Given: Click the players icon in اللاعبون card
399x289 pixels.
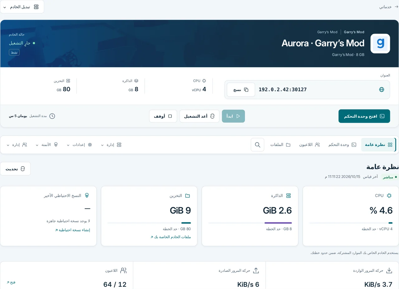Looking at the screenshot, I should [x=123, y=271].
